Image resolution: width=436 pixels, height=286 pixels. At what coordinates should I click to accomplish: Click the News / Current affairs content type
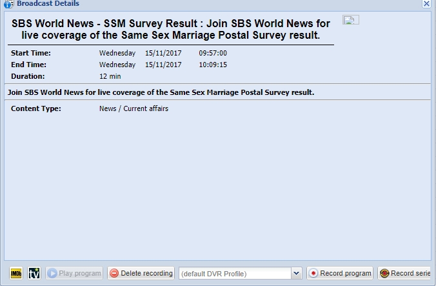coord(134,108)
